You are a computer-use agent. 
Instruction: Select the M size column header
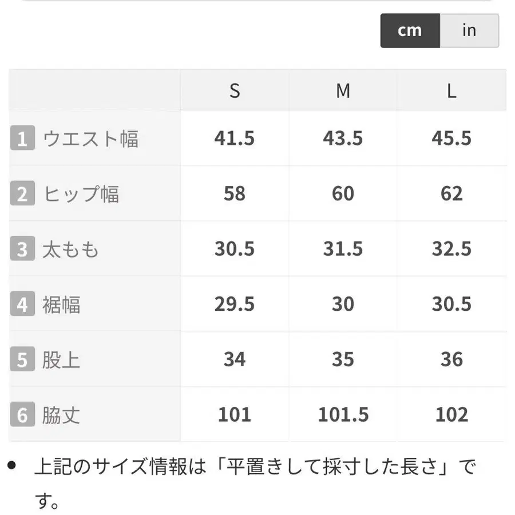pyautogui.click(x=343, y=90)
